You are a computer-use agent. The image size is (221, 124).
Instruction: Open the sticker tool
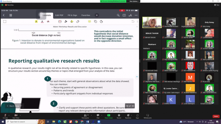pos(101,22)
